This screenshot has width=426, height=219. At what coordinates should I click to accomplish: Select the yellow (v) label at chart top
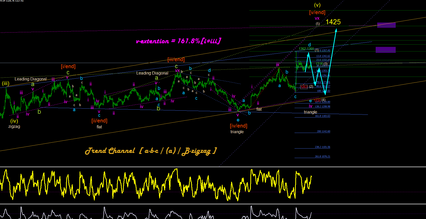pyautogui.click(x=317, y=5)
